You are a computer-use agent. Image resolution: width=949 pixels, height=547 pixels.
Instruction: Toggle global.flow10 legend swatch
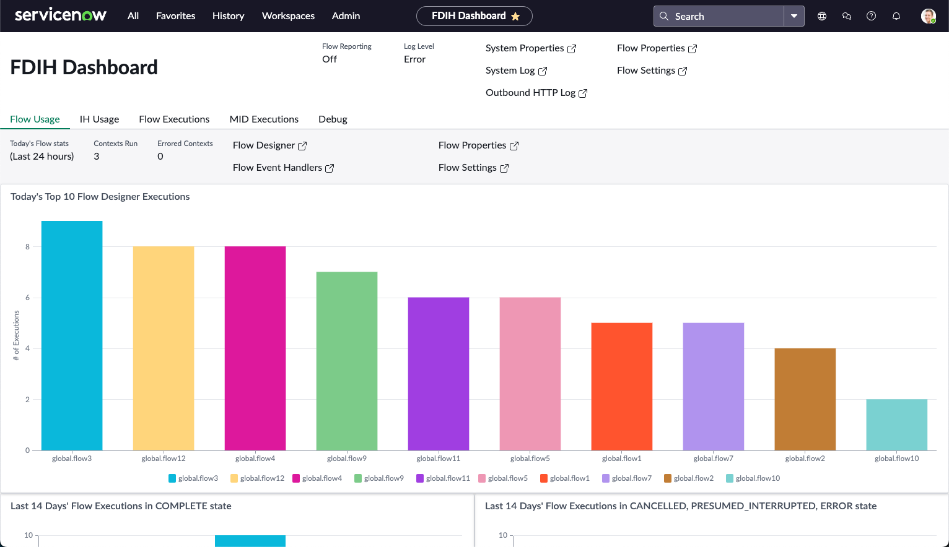click(x=730, y=478)
